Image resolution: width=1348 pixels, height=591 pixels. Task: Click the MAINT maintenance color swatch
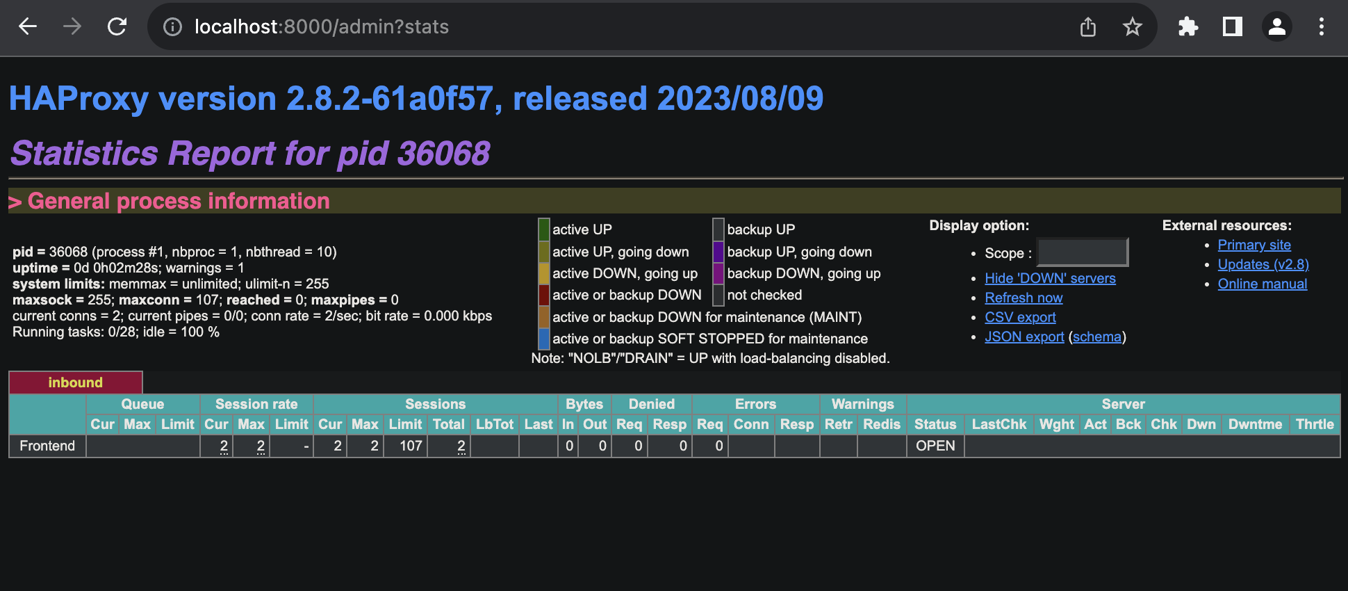click(544, 317)
